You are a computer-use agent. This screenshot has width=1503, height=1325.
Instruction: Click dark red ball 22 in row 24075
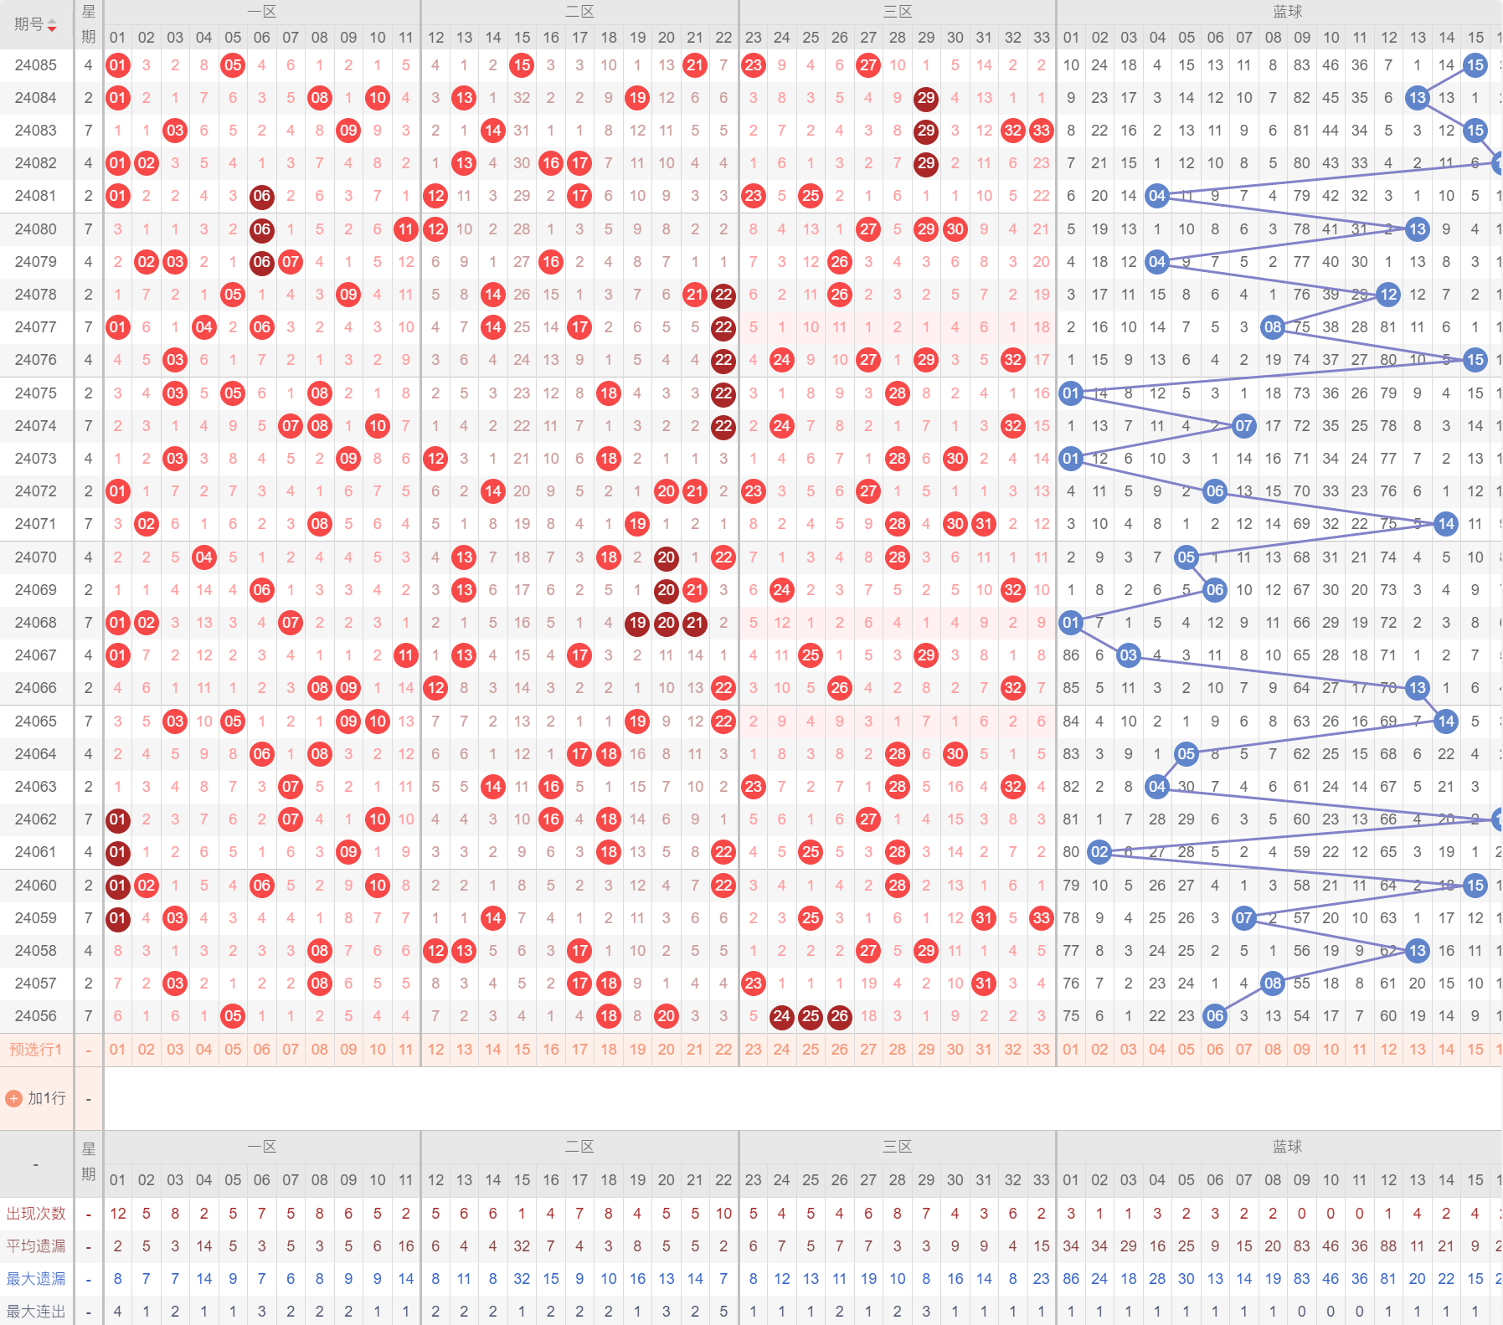point(723,393)
